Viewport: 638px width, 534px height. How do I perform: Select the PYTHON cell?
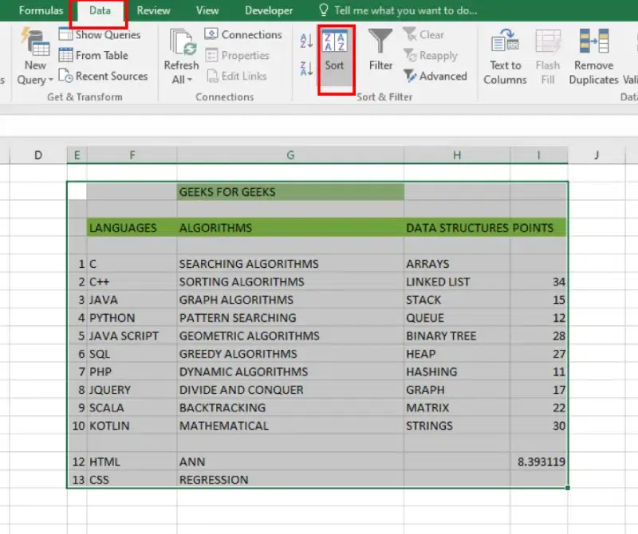tap(132, 318)
